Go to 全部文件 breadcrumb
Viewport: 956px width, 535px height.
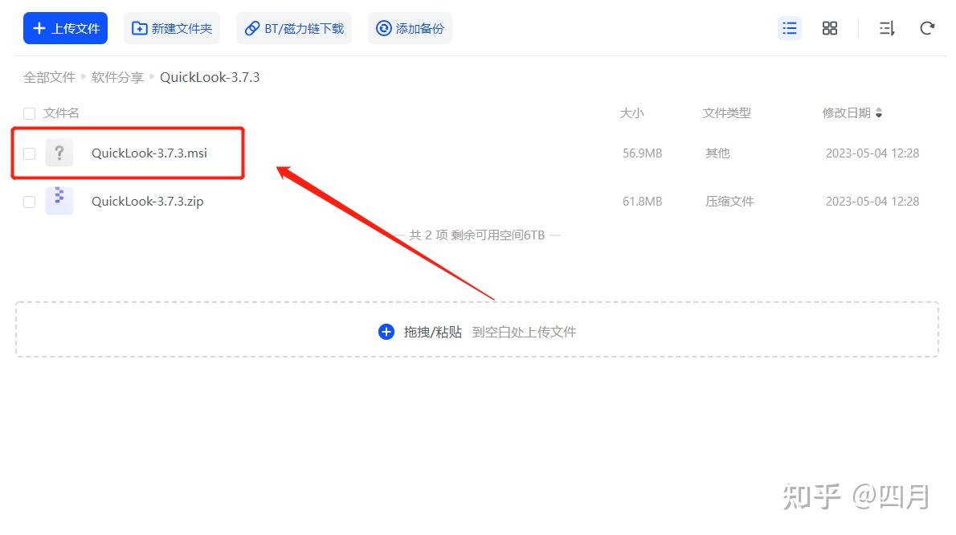49,77
